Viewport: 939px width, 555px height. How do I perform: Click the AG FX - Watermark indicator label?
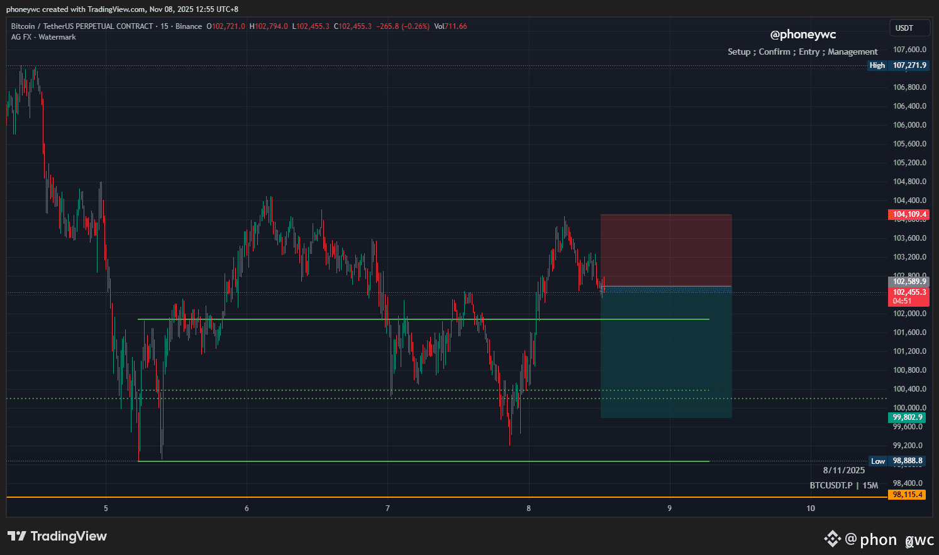point(43,37)
